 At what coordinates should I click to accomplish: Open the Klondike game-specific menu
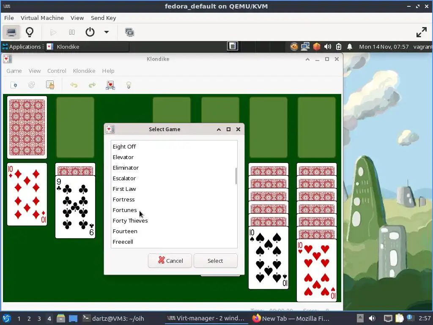pyautogui.click(x=84, y=71)
